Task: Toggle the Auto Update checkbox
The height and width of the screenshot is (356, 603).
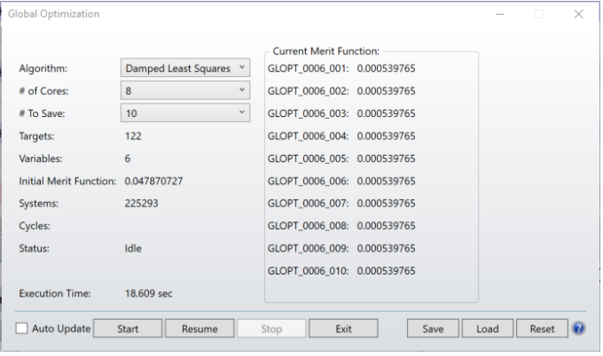Action: pyautogui.click(x=22, y=329)
